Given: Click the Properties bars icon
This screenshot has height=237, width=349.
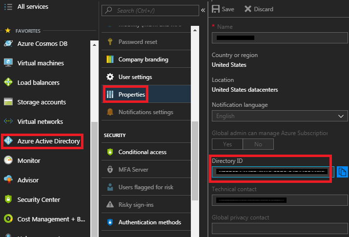Looking at the screenshot, I should 110,94.
